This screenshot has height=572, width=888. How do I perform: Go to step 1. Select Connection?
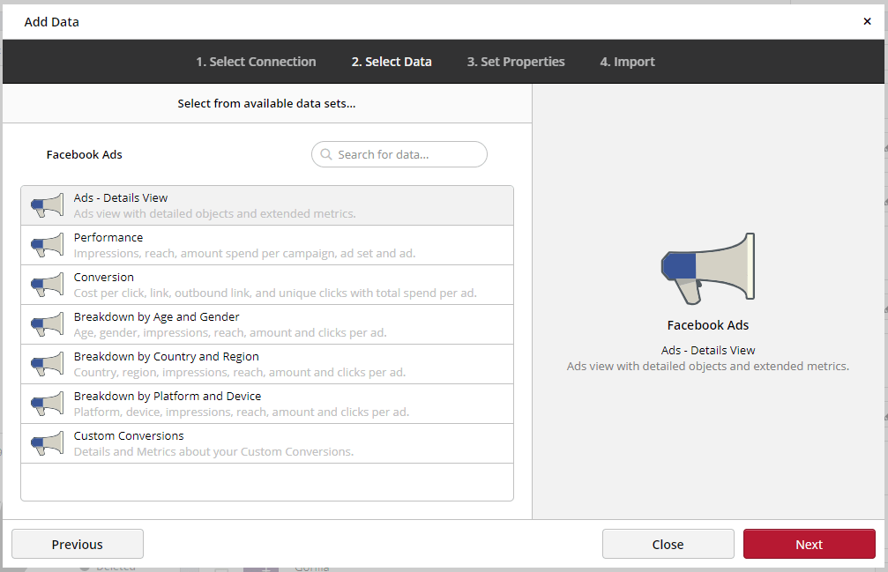click(x=256, y=62)
